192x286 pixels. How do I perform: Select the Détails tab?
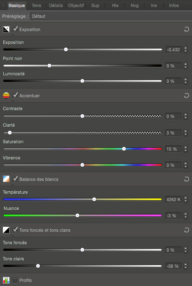click(x=56, y=5)
